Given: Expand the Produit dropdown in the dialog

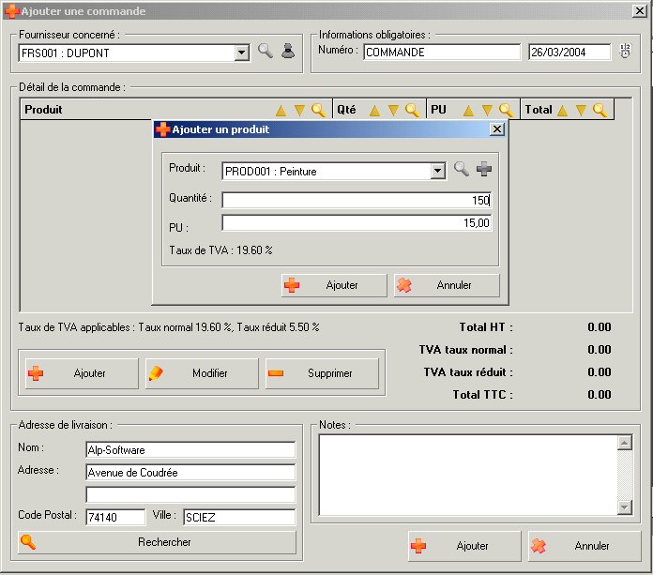Looking at the screenshot, I should [x=437, y=171].
